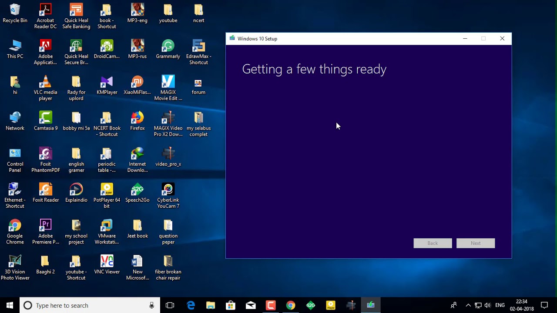This screenshot has height=313, width=557.
Task: Select the This PC icon
Action: [x=15, y=49]
